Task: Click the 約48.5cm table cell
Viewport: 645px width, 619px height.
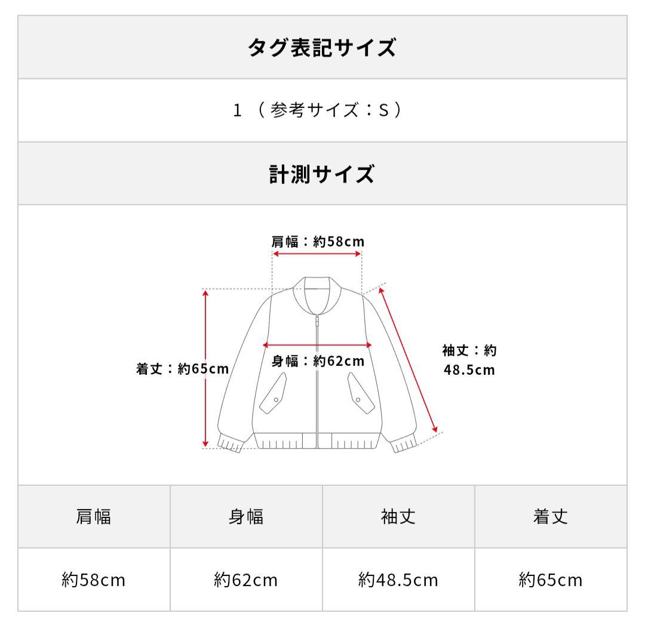Action: 398,580
